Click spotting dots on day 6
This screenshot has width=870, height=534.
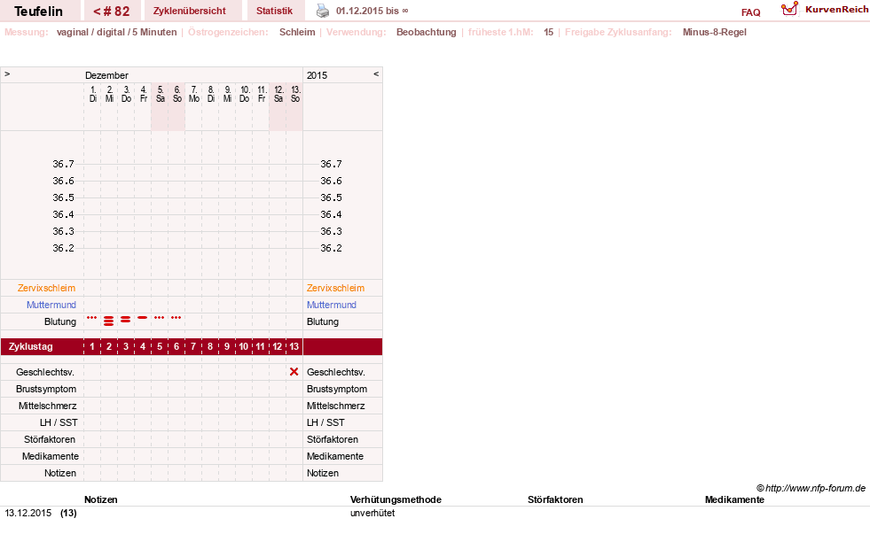click(176, 318)
